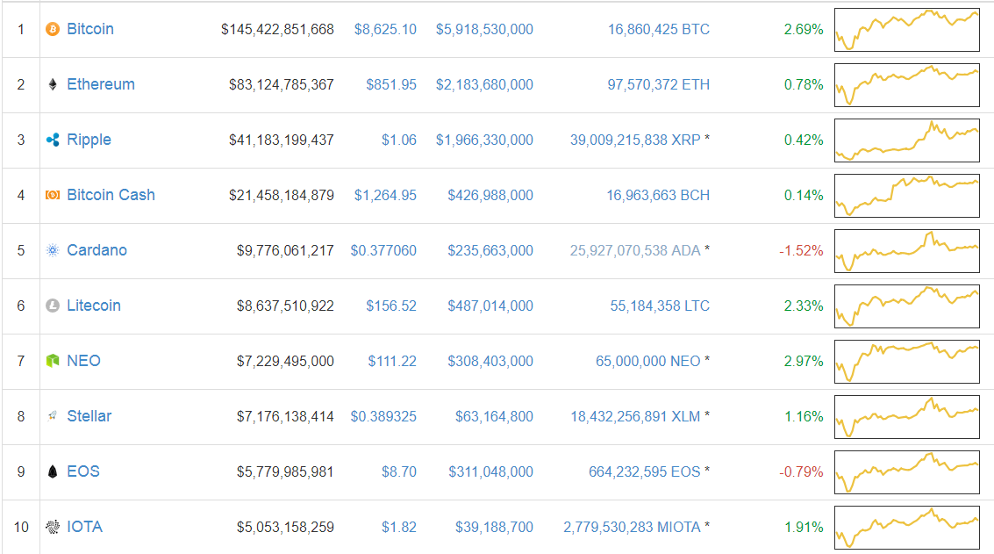
Task: Click Bitcoin volume $5,918,530,000
Action: point(484,29)
